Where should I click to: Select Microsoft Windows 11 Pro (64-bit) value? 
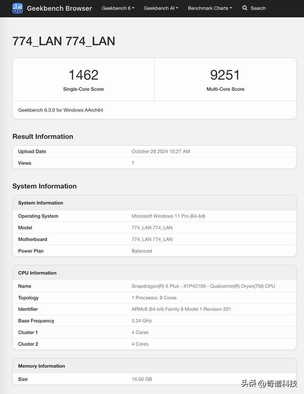[169, 216]
